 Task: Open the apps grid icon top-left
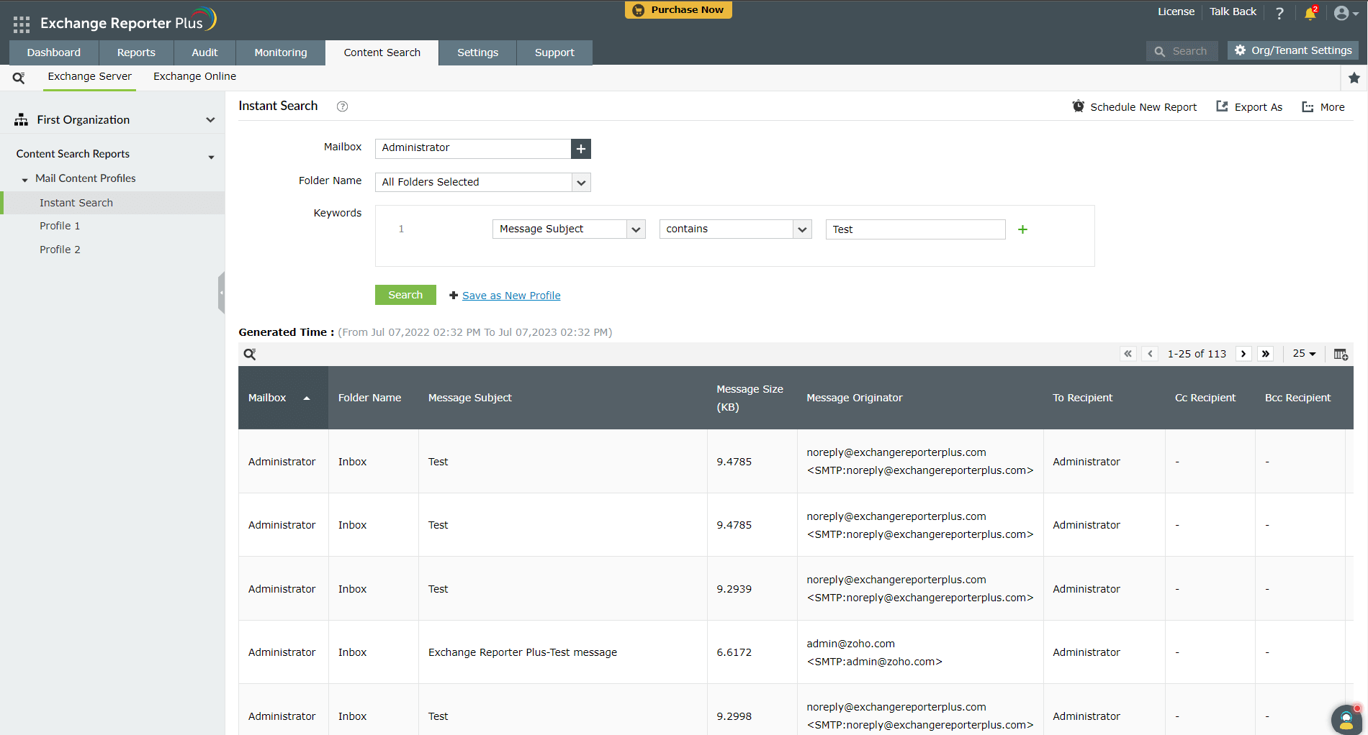click(x=21, y=23)
